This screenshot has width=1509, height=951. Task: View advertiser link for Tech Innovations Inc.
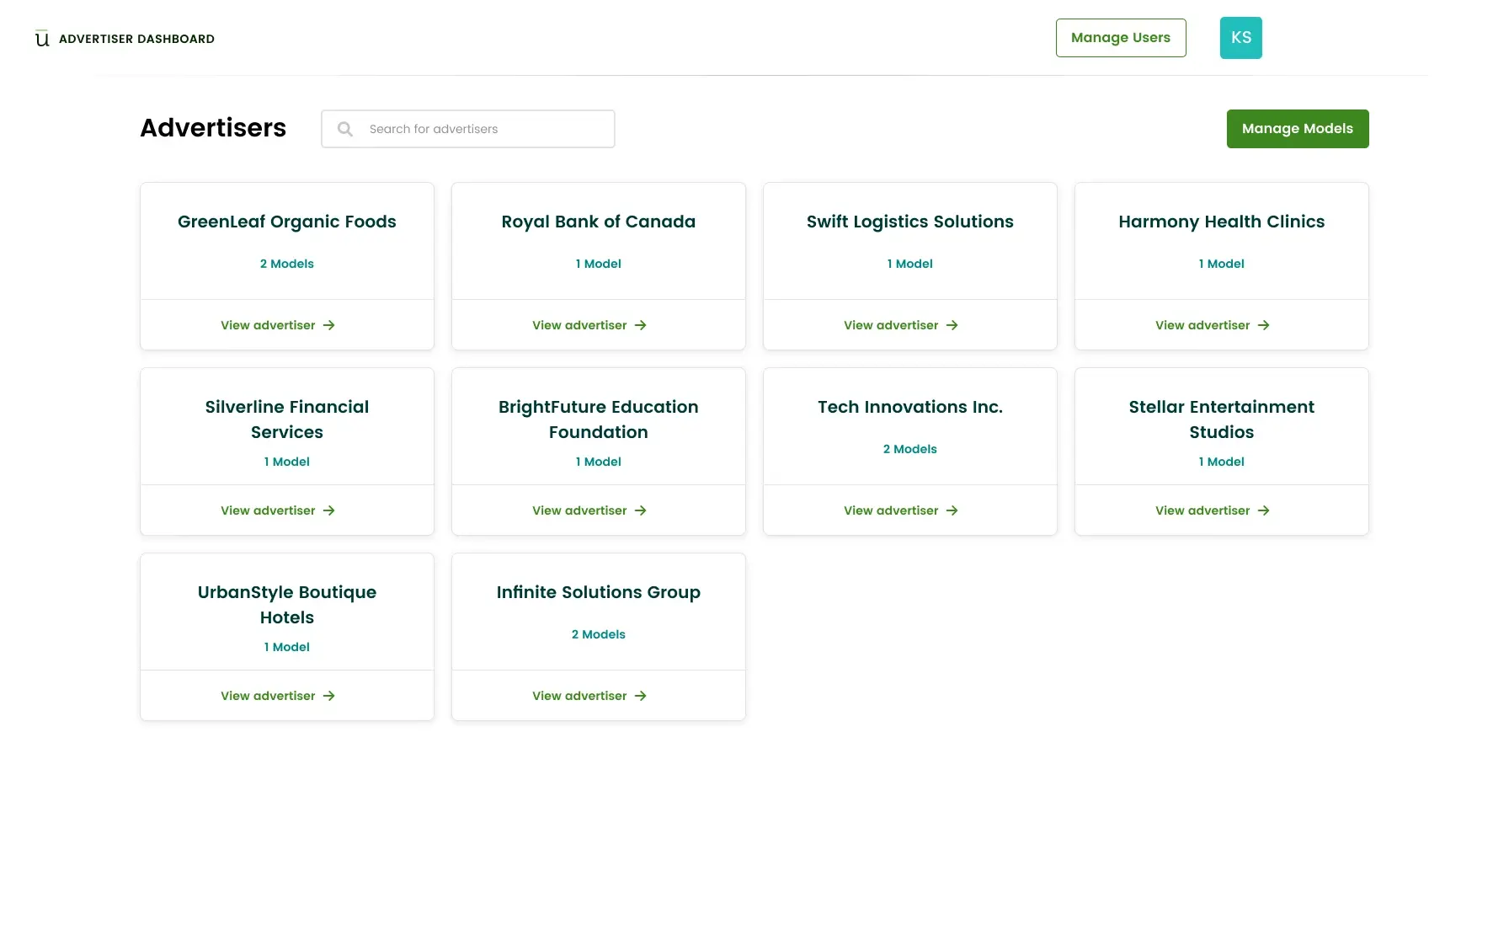(x=901, y=510)
